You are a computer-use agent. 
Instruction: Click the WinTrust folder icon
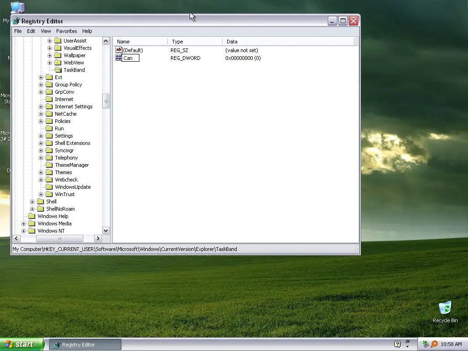[49, 194]
